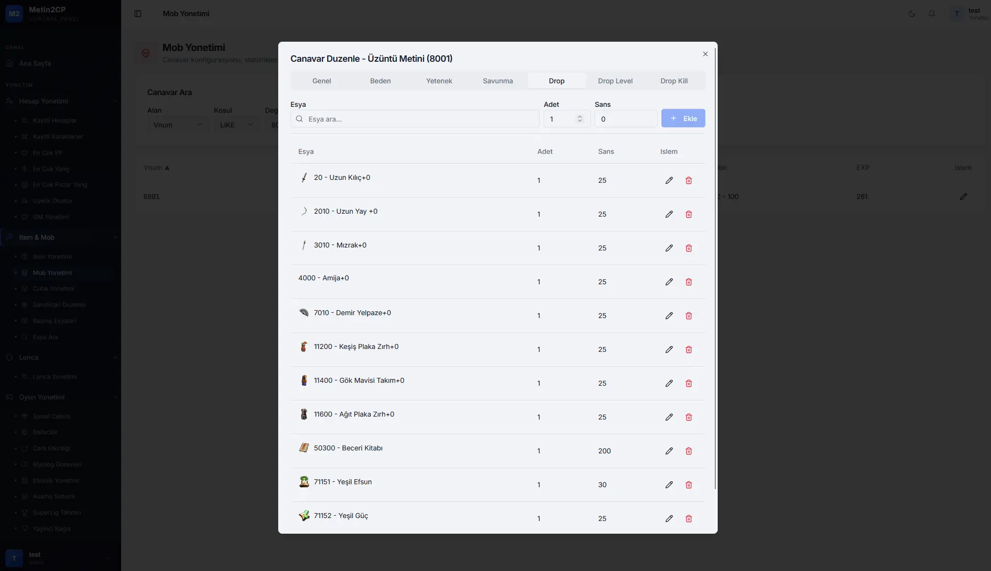Select the 30 Sans value for Yeşil Efsun
The width and height of the screenshot is (991, 571).
pos(602,485)
